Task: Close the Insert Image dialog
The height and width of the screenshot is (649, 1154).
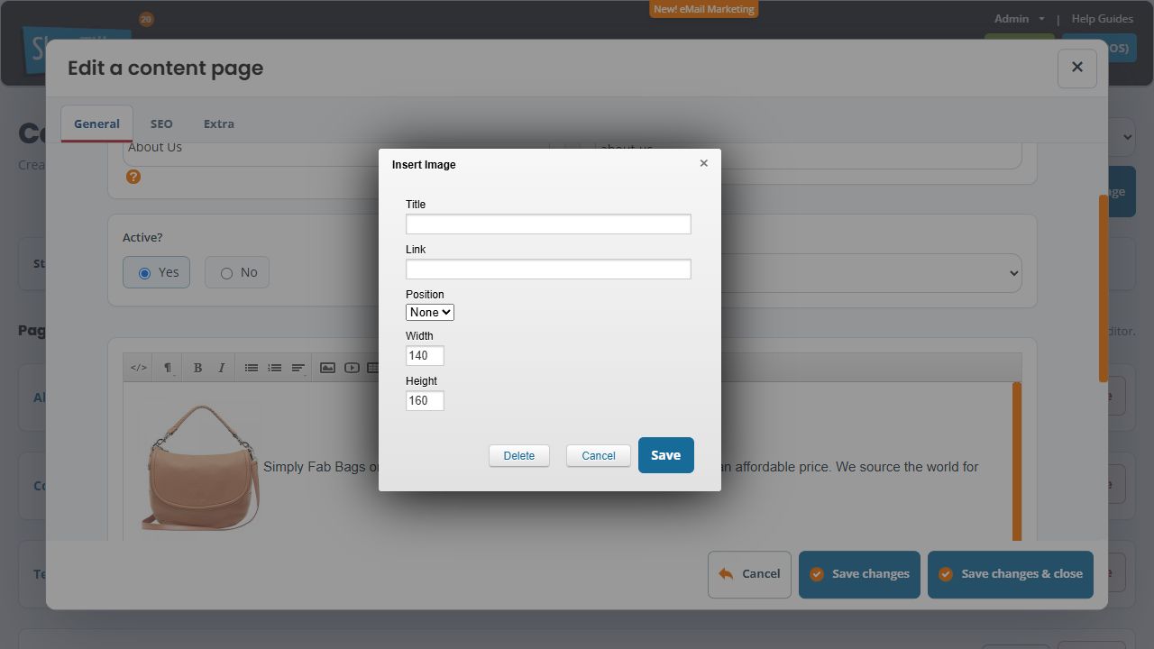Action: (704, 163)
